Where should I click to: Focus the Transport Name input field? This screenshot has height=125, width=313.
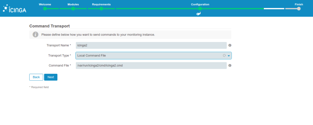coord(151,45)
